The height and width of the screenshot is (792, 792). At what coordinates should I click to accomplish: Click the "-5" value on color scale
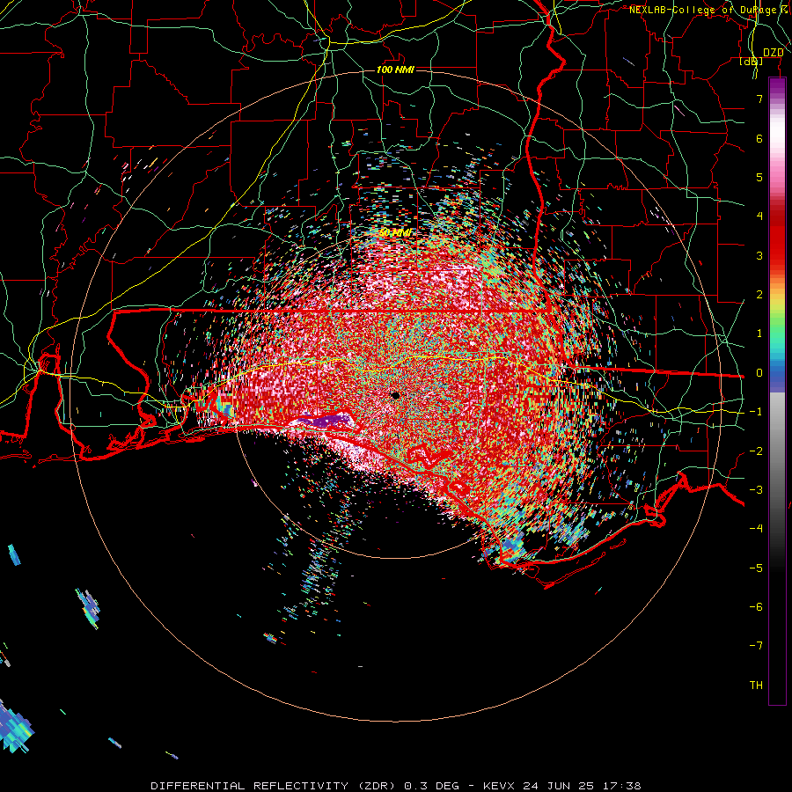click(756, 568)
